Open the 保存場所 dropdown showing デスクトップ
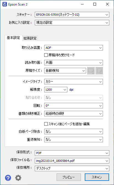The width and height of the screenshot is (114, 185). click(72, 168)
